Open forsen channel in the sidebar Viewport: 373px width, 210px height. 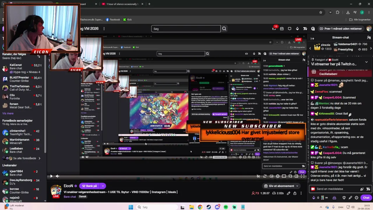[x=22, y=106]
